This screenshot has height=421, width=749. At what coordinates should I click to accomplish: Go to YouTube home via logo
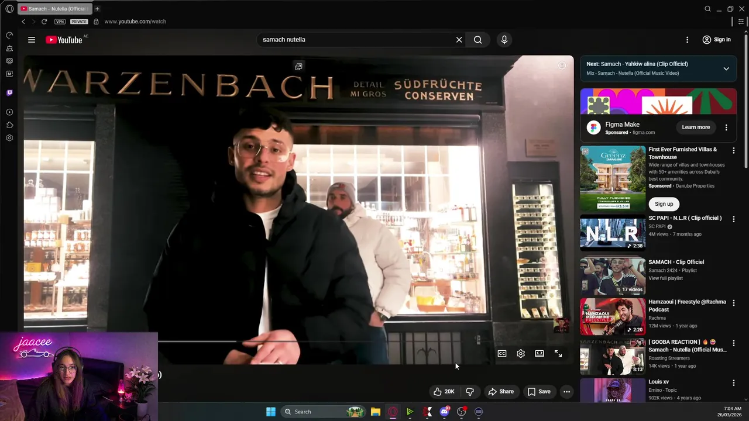[64, 40]
